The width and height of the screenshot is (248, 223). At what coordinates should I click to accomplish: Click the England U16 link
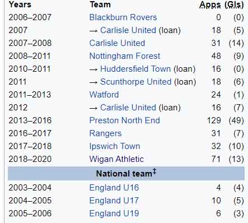coord(114,188)
